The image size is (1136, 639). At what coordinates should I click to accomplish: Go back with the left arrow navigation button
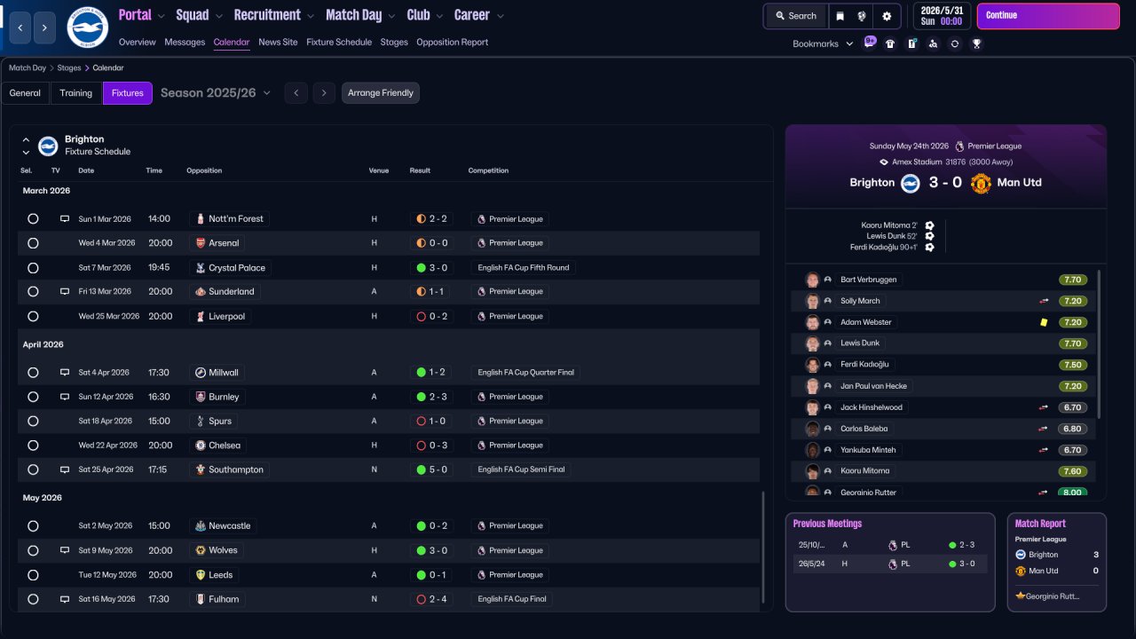(x=20, y=28)
